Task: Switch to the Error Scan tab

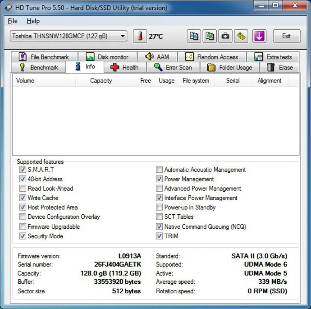Action: point(173,67)
